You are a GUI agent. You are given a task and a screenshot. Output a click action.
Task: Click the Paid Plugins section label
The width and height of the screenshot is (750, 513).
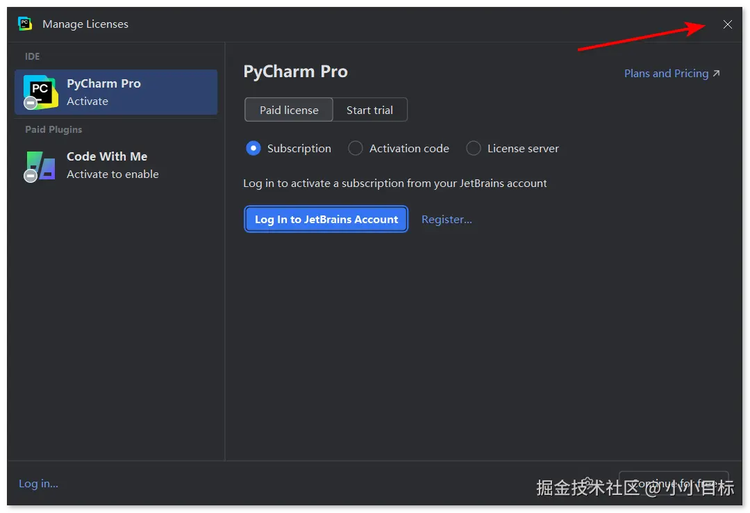tap(53, 129)
